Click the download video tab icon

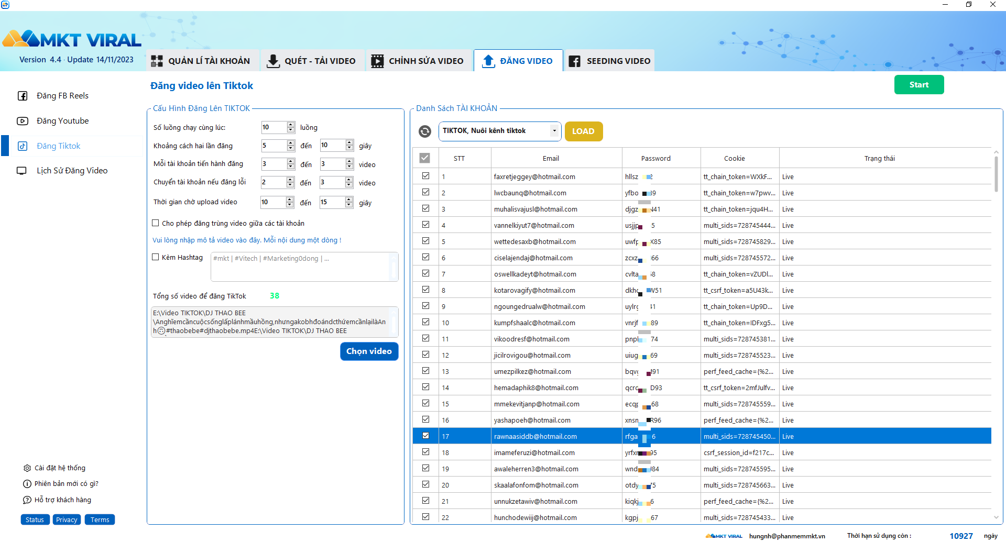pyautogui.click(x=273, y=61)
